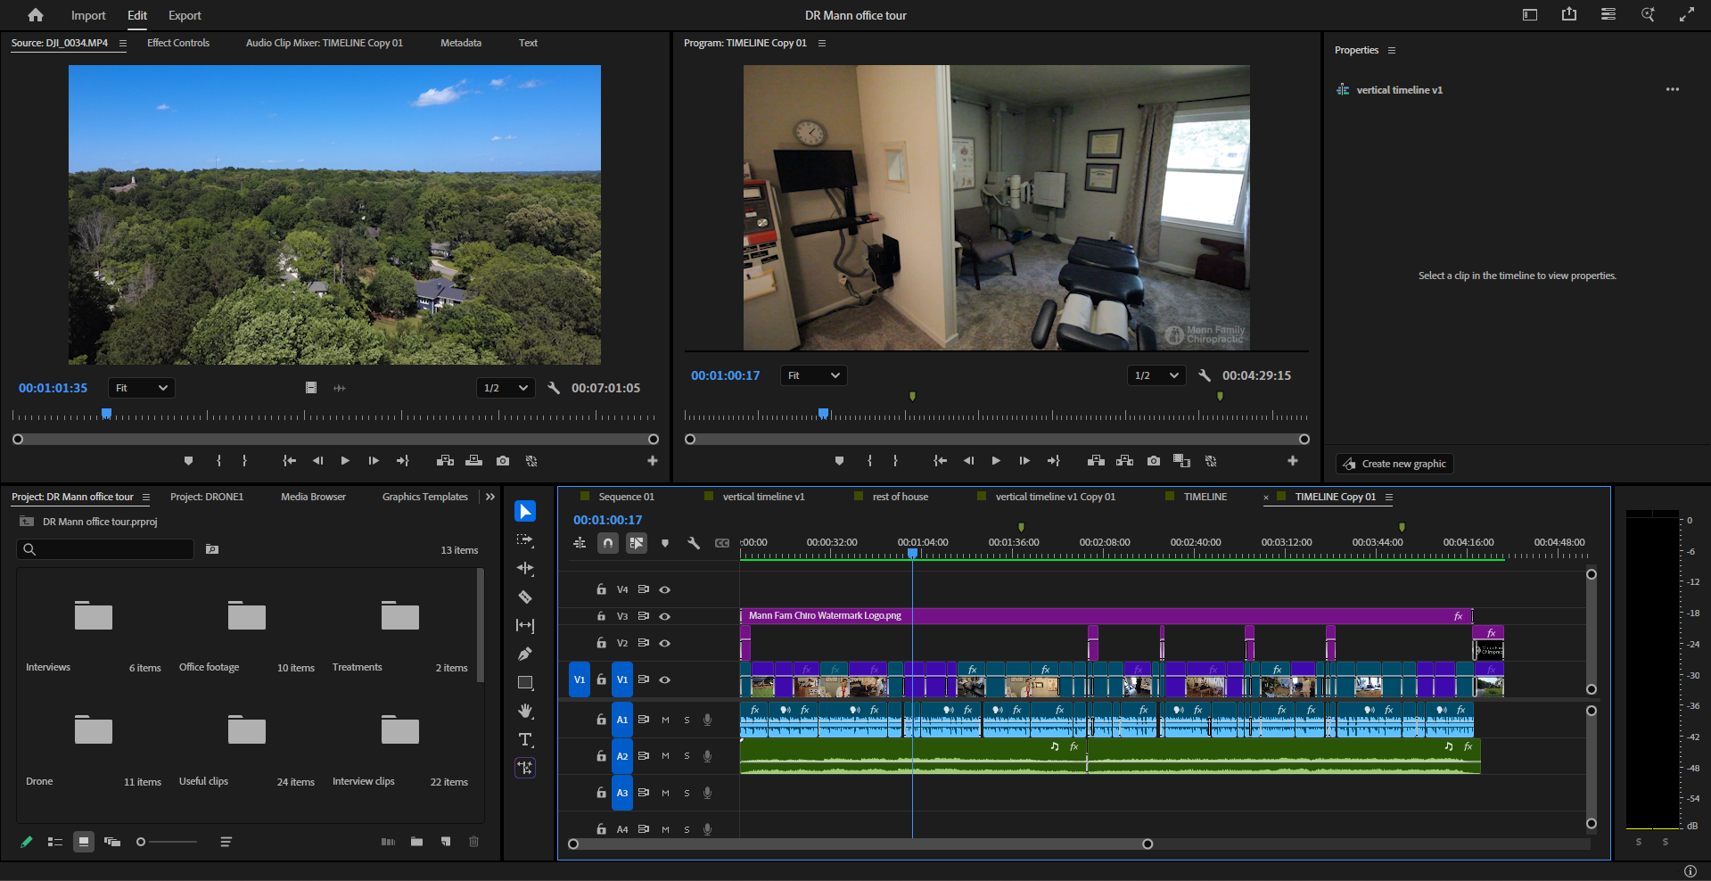1711x881 pixels.
Task: Click the New Bin folder icon in the Project panel
Action: [416, 842]
